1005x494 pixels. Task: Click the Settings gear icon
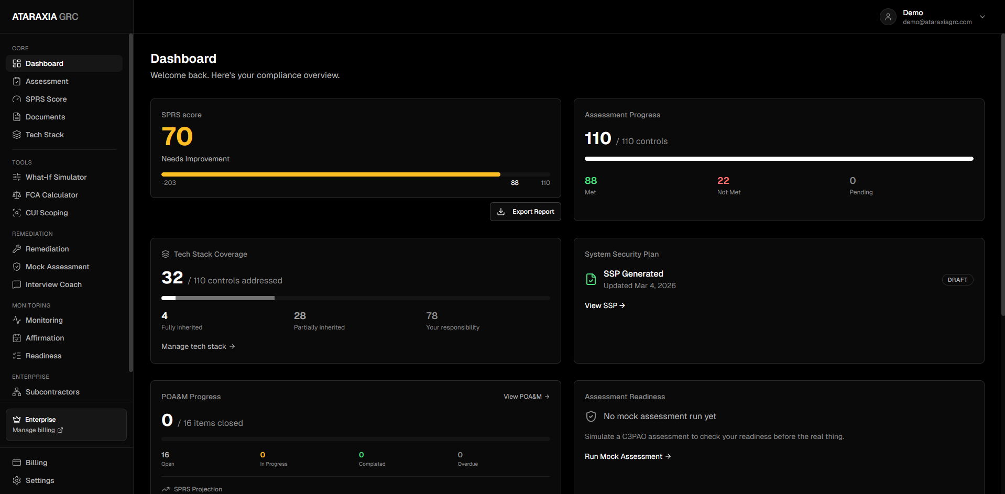(x=17, y=480)
